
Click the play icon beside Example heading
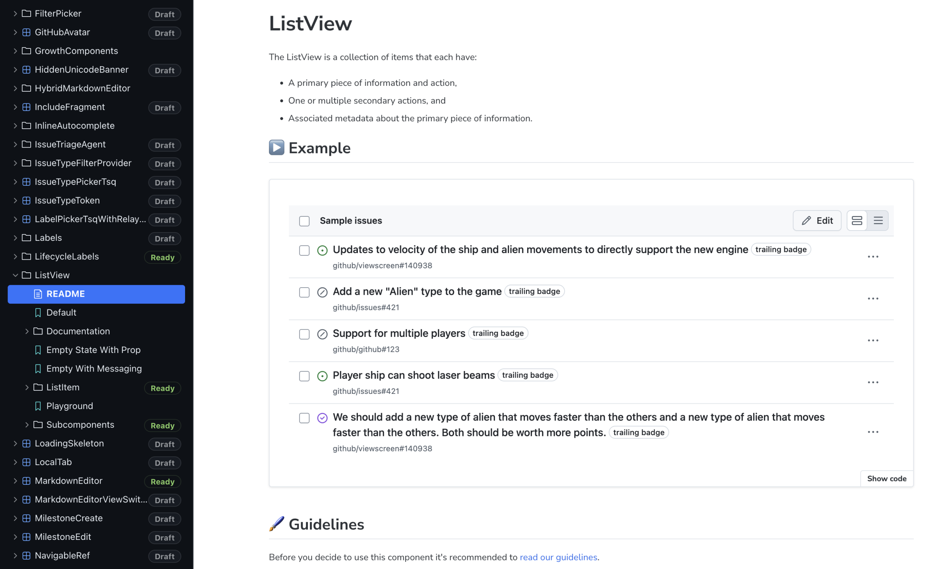[x=276, y=147]
